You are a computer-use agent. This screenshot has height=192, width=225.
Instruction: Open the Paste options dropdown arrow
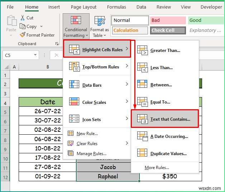pos(11,35)
